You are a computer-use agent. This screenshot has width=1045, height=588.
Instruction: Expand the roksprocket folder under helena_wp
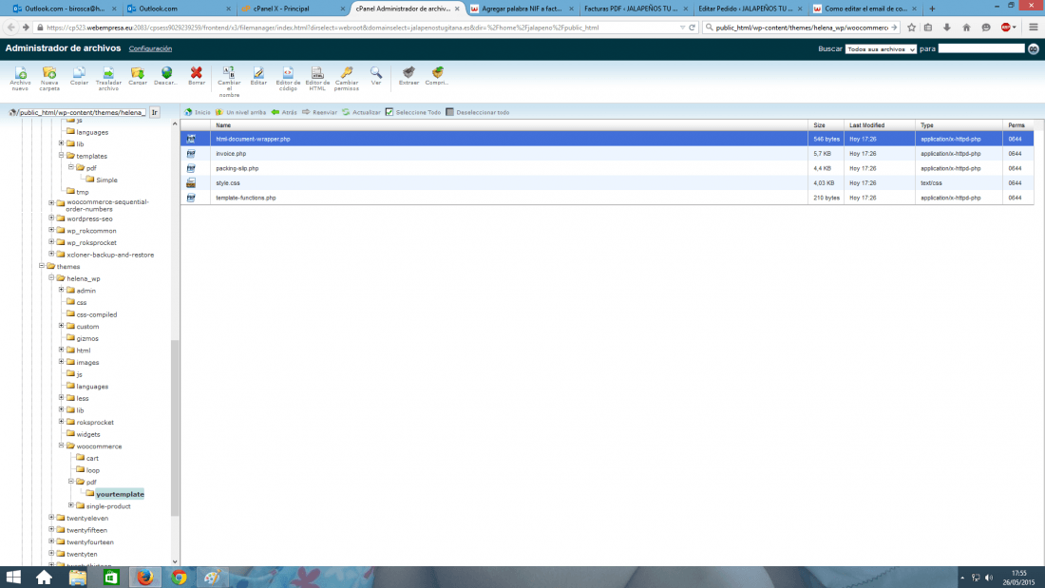click(x=62, y=422)
